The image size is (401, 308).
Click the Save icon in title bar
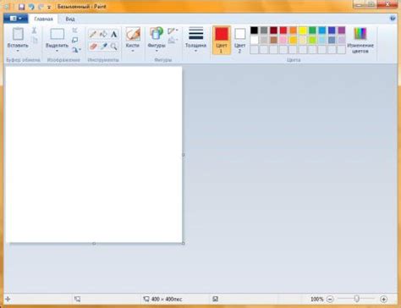point(21,7)
